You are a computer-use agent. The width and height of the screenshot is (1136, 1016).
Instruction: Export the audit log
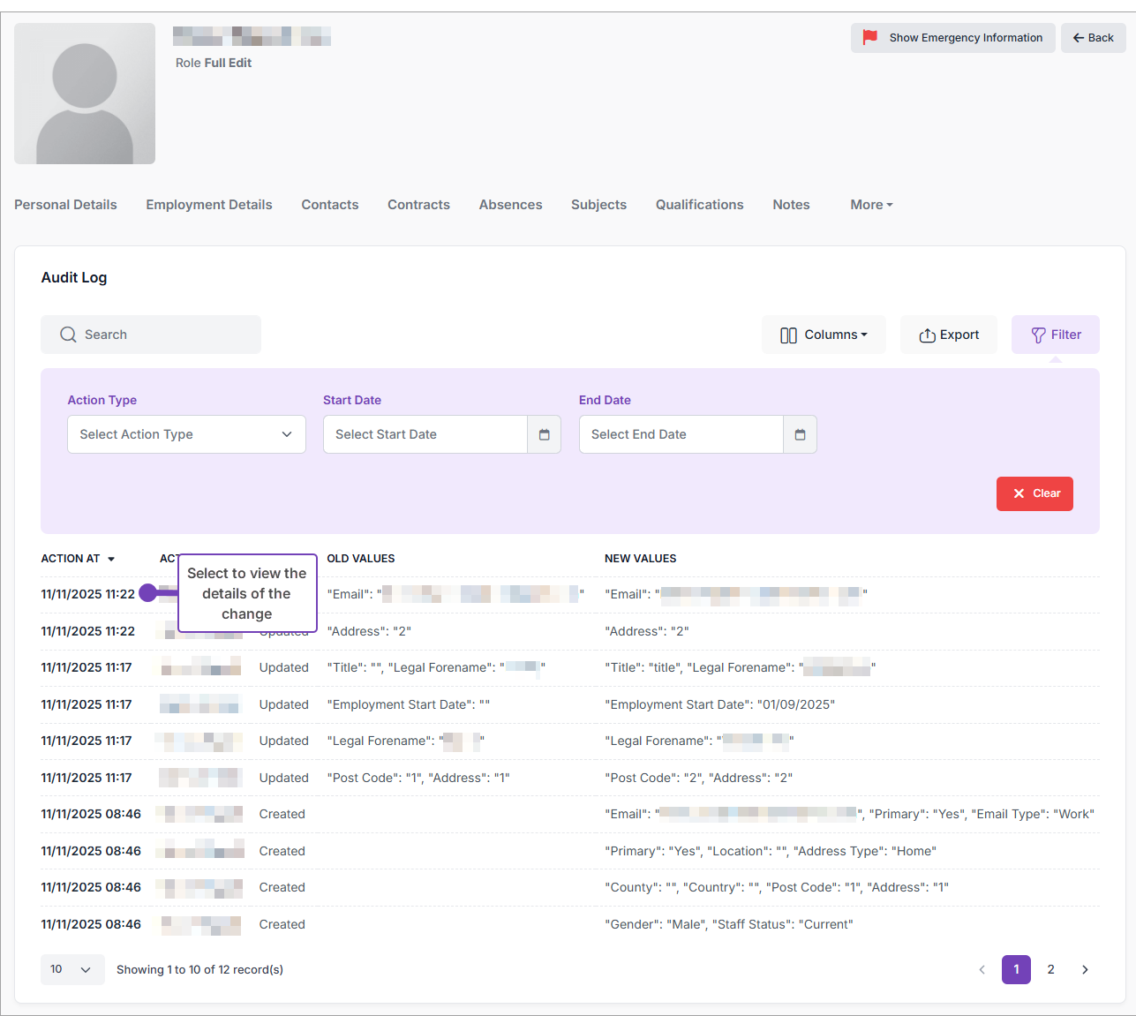[x=948, y=335]
